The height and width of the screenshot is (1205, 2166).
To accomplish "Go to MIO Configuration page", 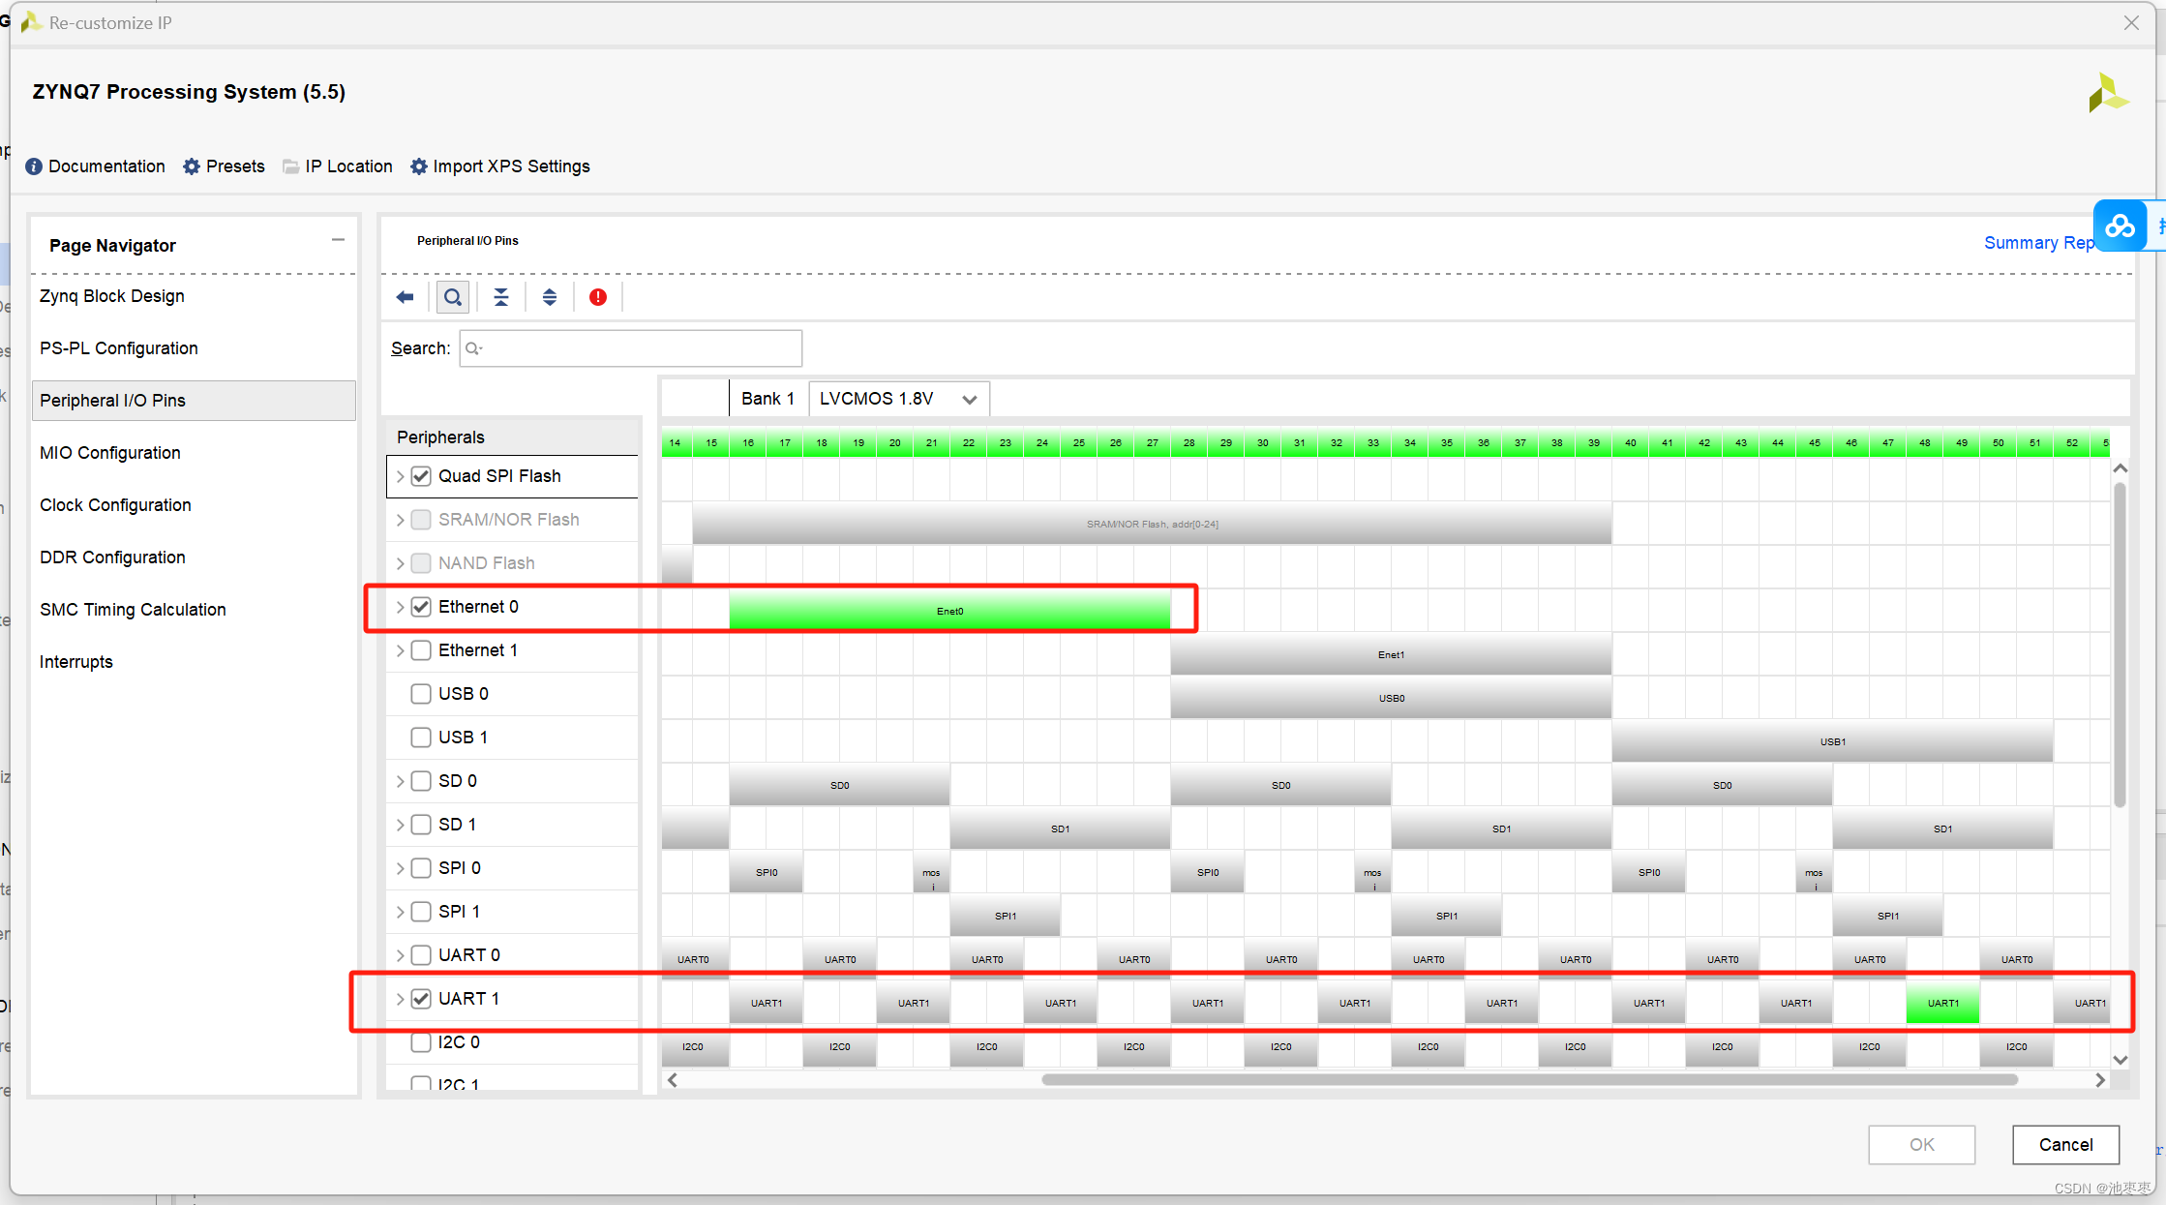I will pyautogui.click(x=110, y=453).
